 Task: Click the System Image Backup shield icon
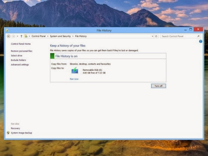[8, 133]
